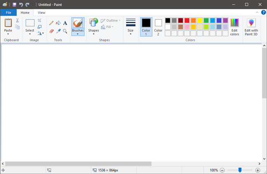Select the Fill with color bucket tool
Screen dimensions: 267x174
[x=58, y=23]
